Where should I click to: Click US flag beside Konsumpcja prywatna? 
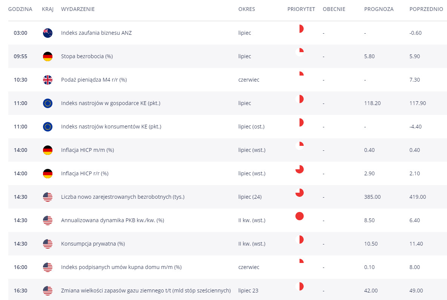point(48,243)
